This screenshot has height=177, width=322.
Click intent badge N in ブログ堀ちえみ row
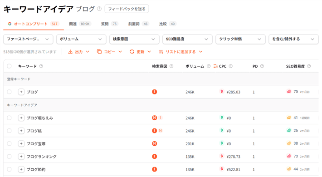(155, 118)
